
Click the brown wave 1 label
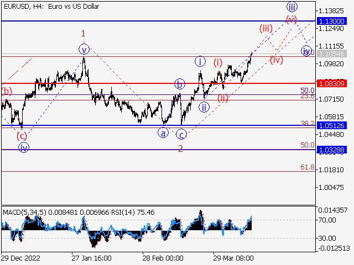84,34
